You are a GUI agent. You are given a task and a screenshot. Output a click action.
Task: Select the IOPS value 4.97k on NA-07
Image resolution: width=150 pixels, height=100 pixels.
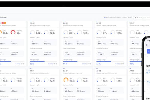134,55
